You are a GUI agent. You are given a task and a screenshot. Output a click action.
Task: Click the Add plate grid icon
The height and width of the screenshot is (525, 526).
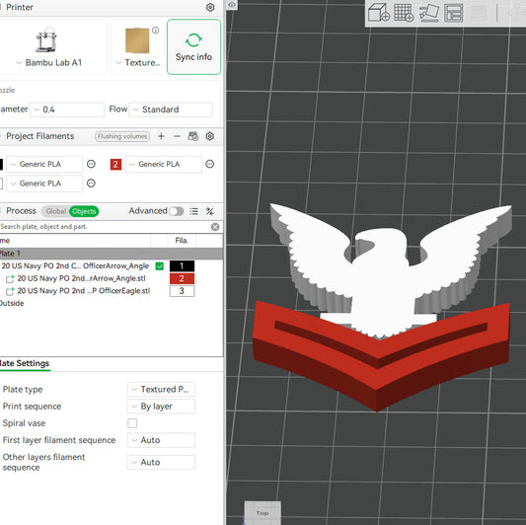point(404,13)
